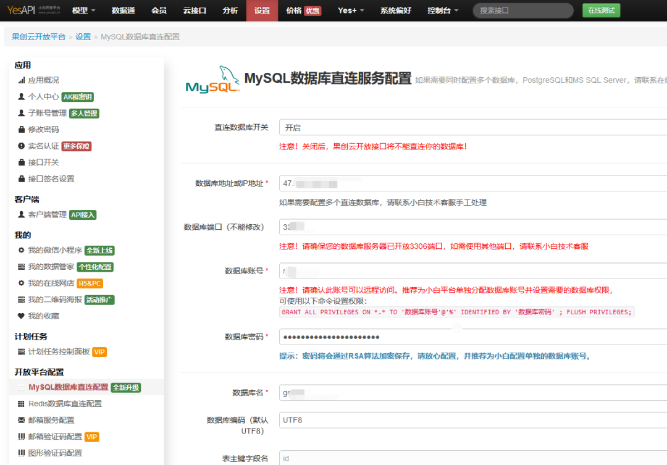The height and width of the screenshot is (465, 667).
Task: Click the MySQL dolphin logo
Action: 212,80
